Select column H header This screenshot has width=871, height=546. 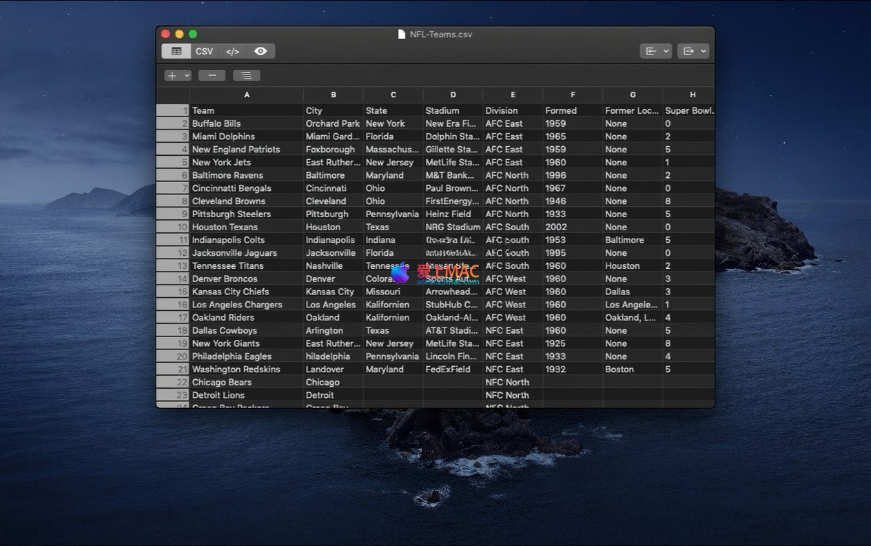[692, 95]
